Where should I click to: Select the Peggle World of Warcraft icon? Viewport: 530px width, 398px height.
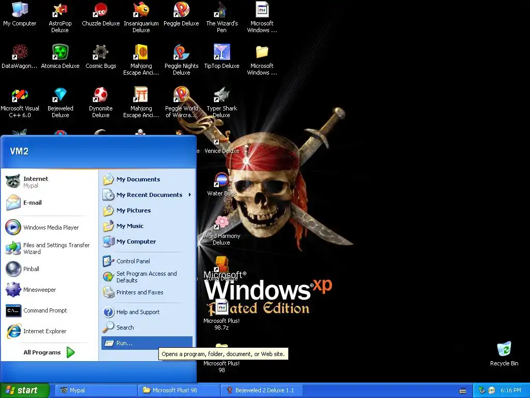(181, 102)
